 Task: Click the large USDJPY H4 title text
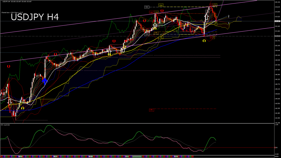pos(35,17)
